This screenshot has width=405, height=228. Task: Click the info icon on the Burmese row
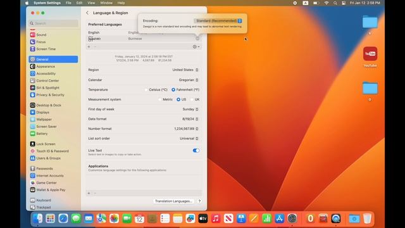(197, 39)
